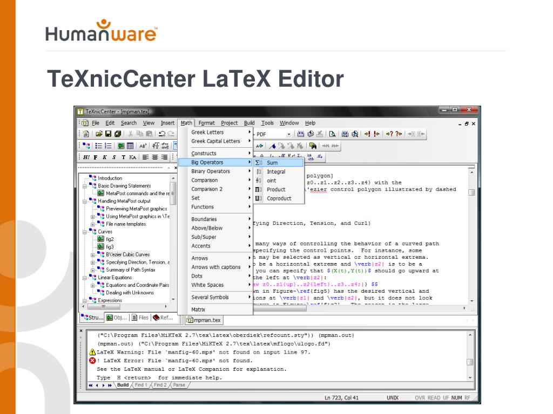
Task: Select the mpman.tex document tab
Action: tap(204, 320)
